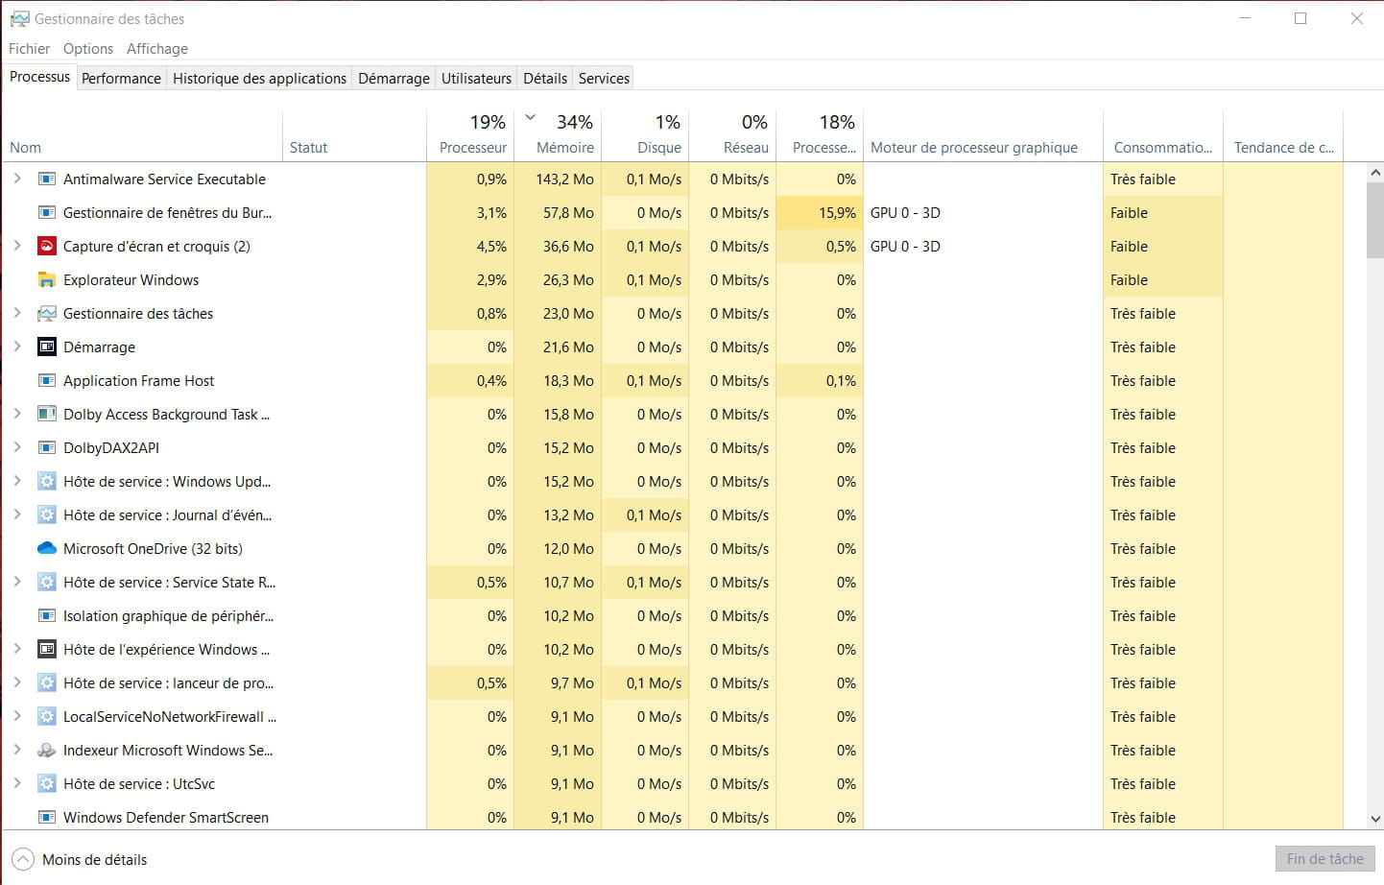1384x885 pixels.
Task: Click the LocalServiceNoNetworkFirewall gear icon
Action: 46,717
